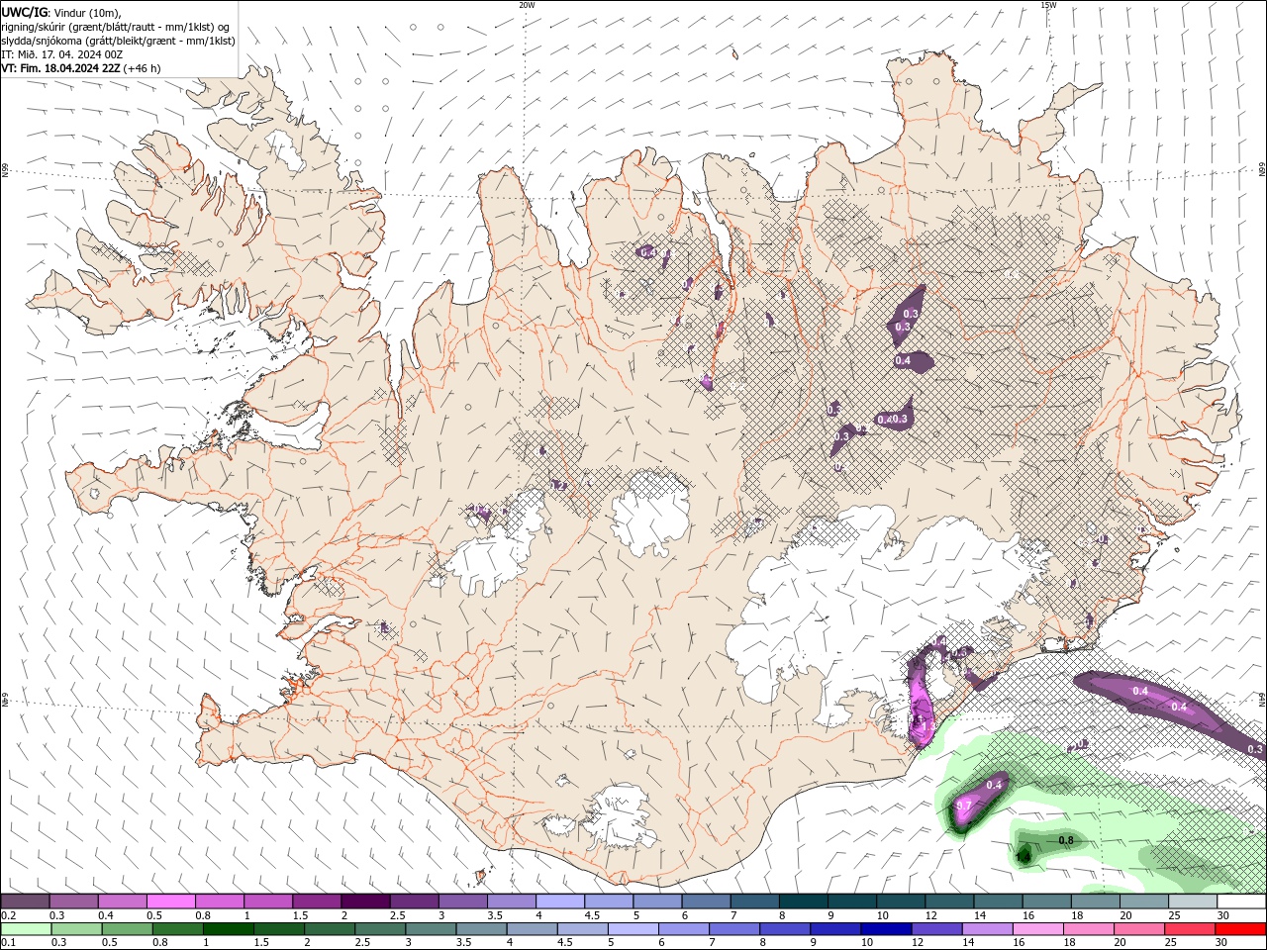Screen dimensions: 1267x950
Task: Click the UWC/IG title text
Action: 25,12
